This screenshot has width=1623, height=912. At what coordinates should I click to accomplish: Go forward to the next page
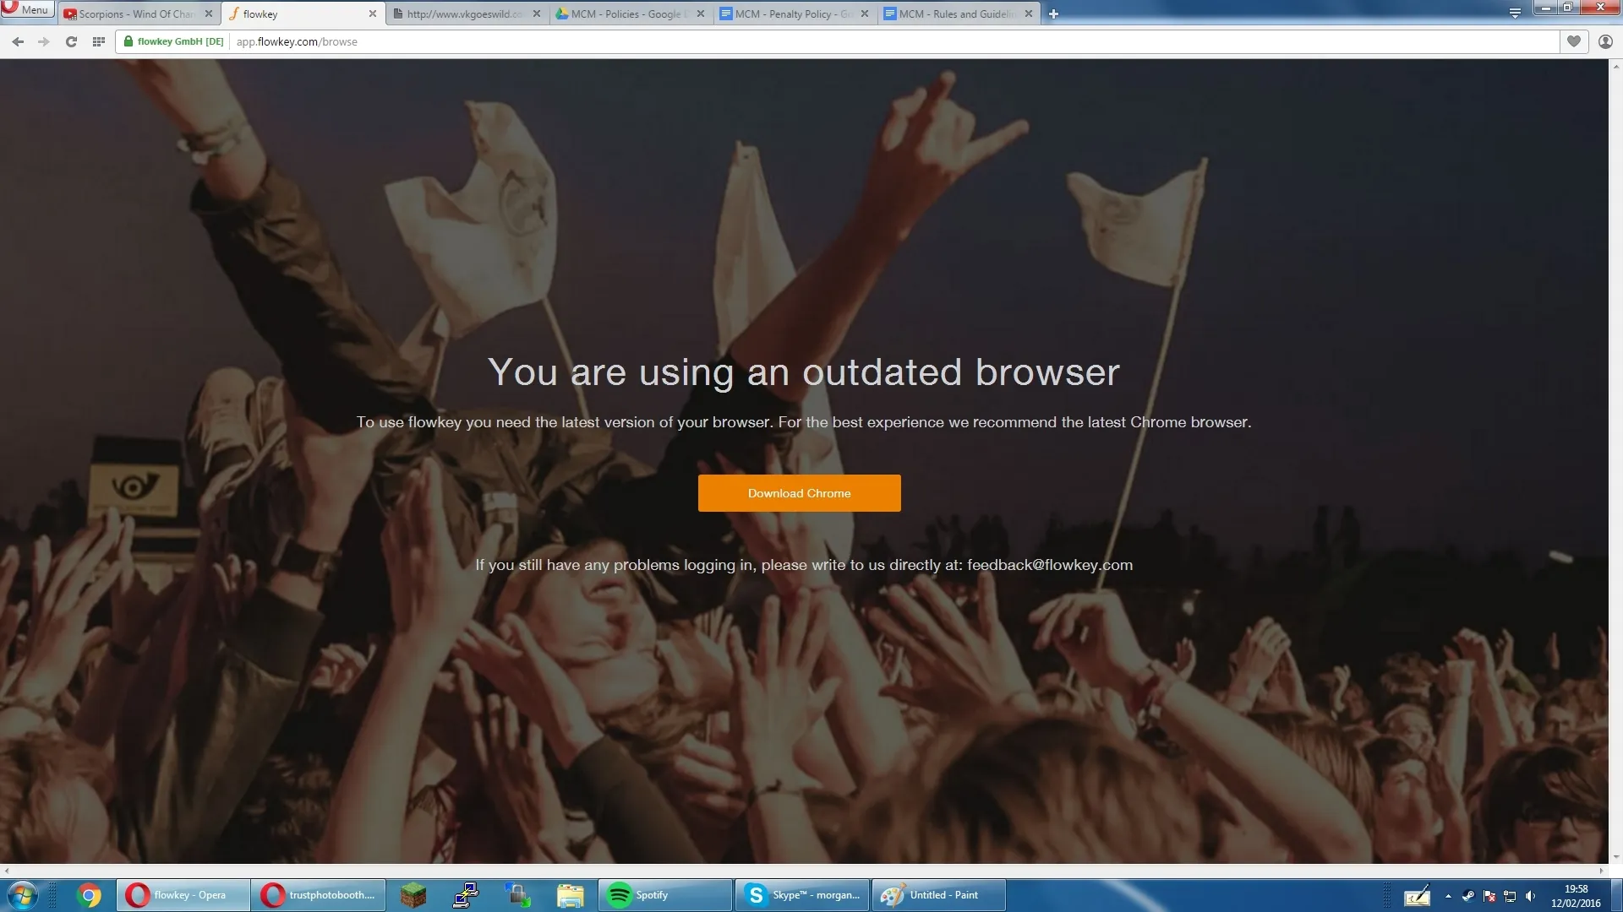[x=44, y=41]
